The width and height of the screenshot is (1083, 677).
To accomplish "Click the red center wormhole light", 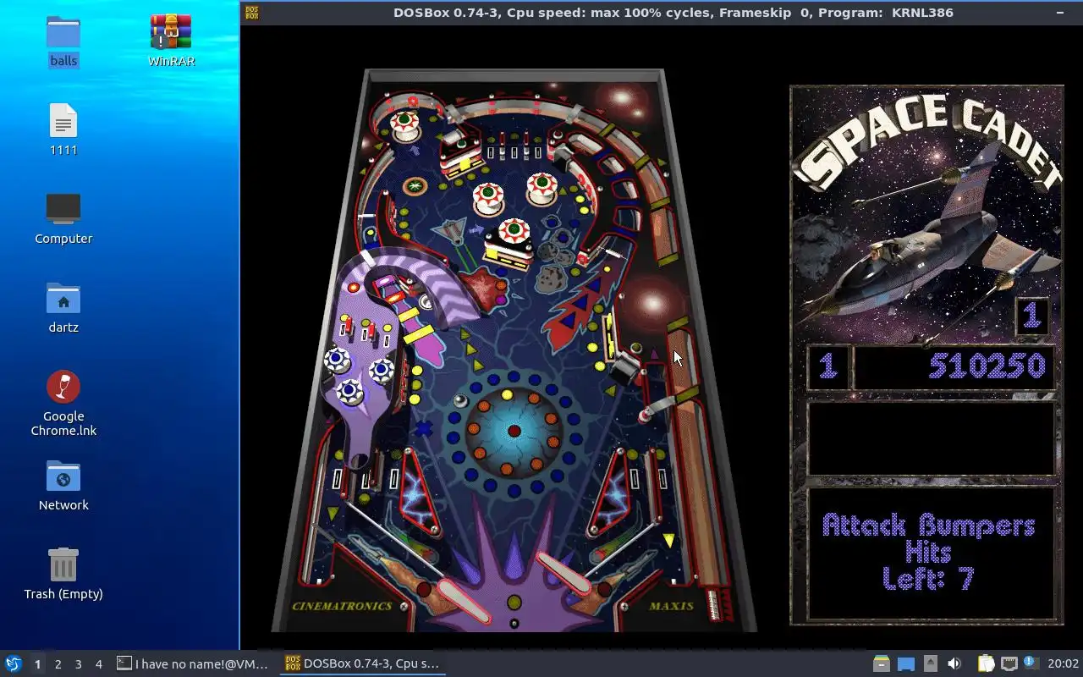I will tap(514, 432).
